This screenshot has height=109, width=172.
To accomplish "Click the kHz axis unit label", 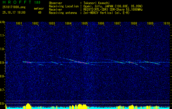I will (2, 22).
